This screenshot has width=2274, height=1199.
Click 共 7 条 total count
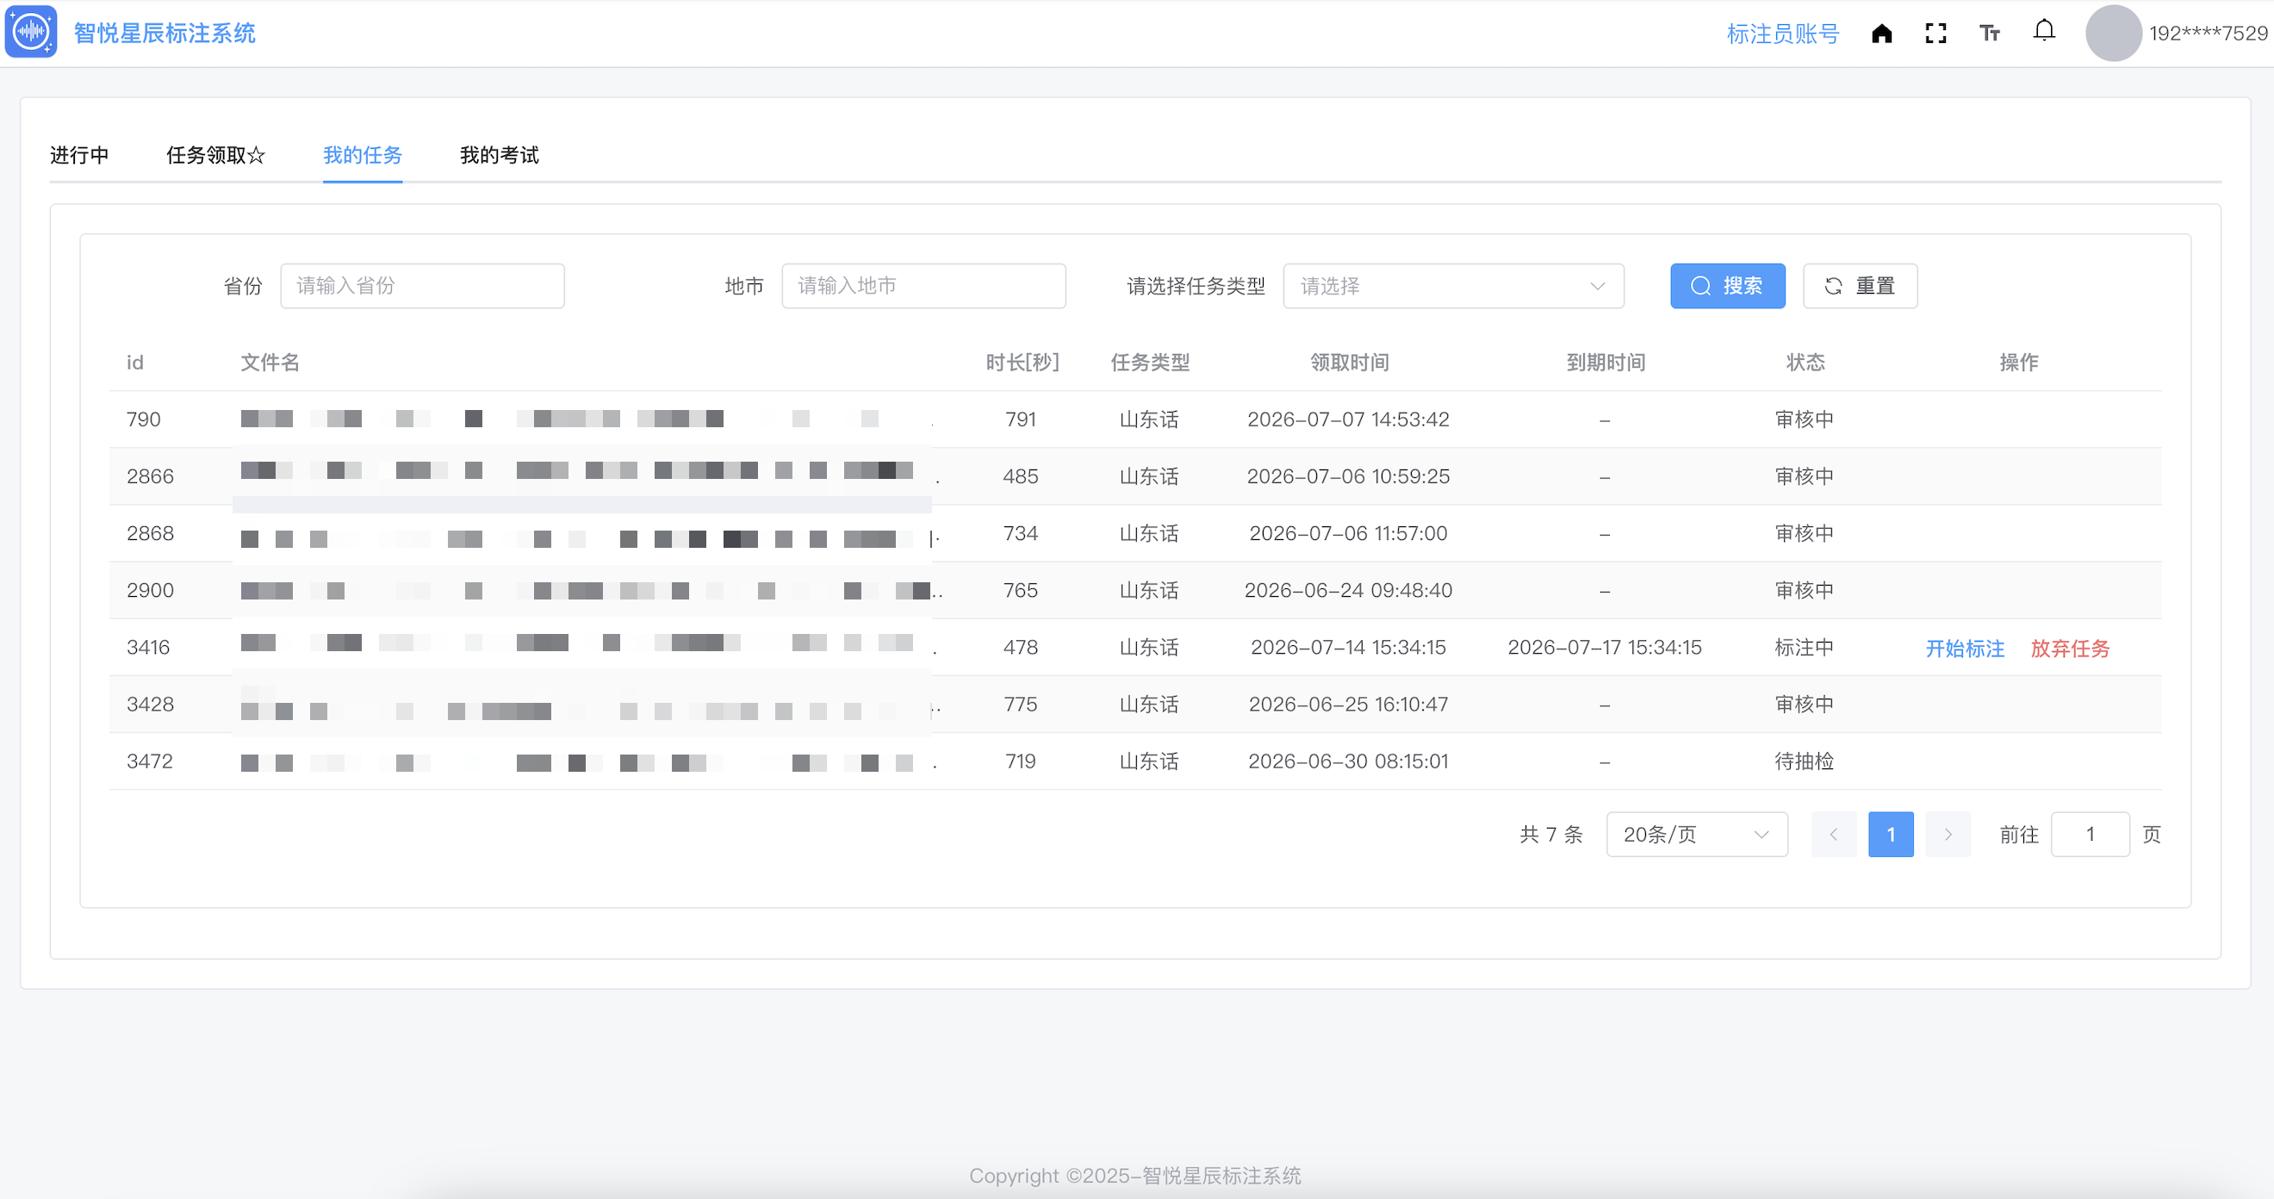1551,835
